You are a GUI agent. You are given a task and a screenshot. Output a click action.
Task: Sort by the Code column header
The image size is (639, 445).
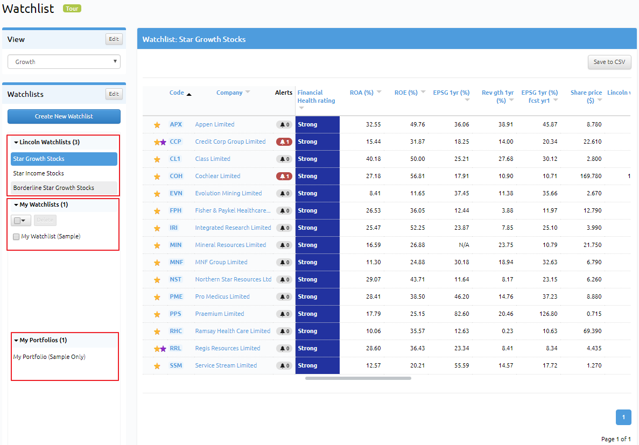[180, 93]
